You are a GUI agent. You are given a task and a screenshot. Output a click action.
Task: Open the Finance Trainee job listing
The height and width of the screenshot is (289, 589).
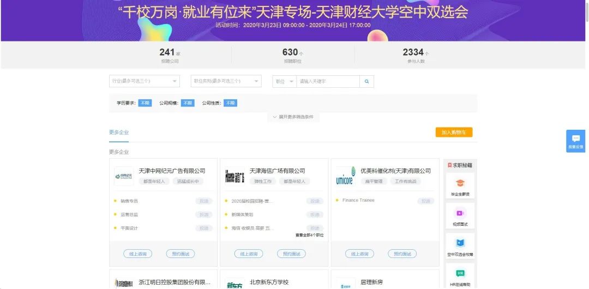pos(358,200)
